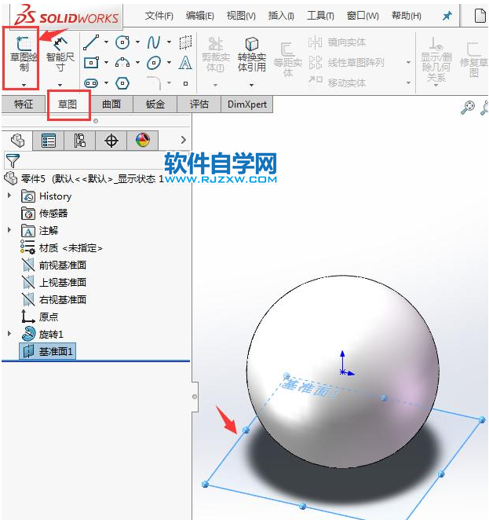Image resolution: width=489 pixels, height=520 pixels.
Task: Click the 等距实体 offset entities tool
Action: point(288,59)
